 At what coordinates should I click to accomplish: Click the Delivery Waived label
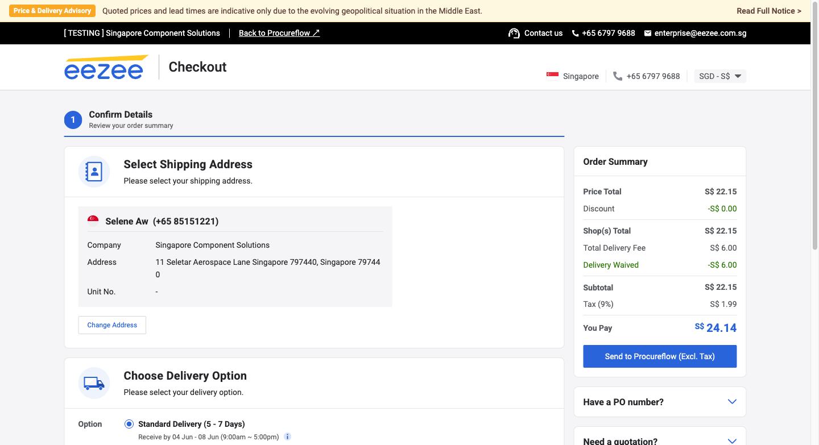[x=611, y=265]
